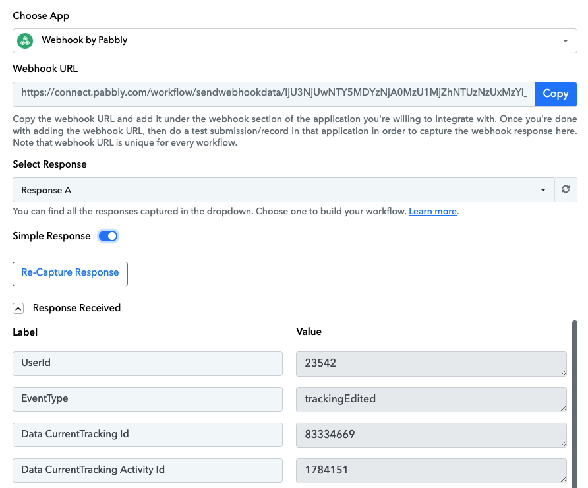This screenshot has height=488, width=588.
Task: Click the EventType label field
Action: (148, 399)
